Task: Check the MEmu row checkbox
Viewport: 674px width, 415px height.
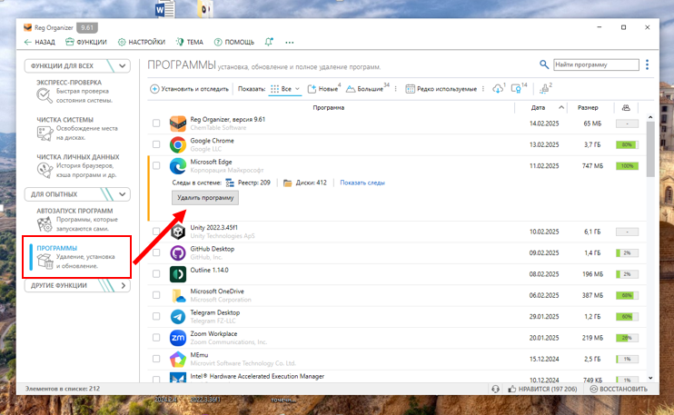Action: [x=156, y=359]
